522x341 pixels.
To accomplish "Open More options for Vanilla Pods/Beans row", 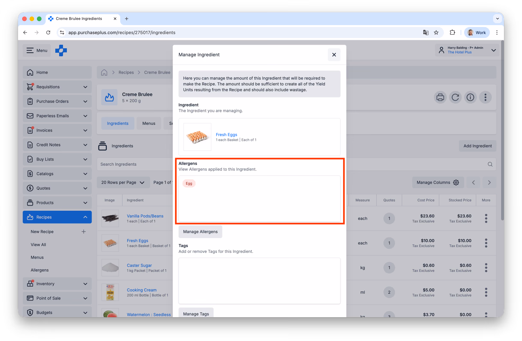I will 486,218.
